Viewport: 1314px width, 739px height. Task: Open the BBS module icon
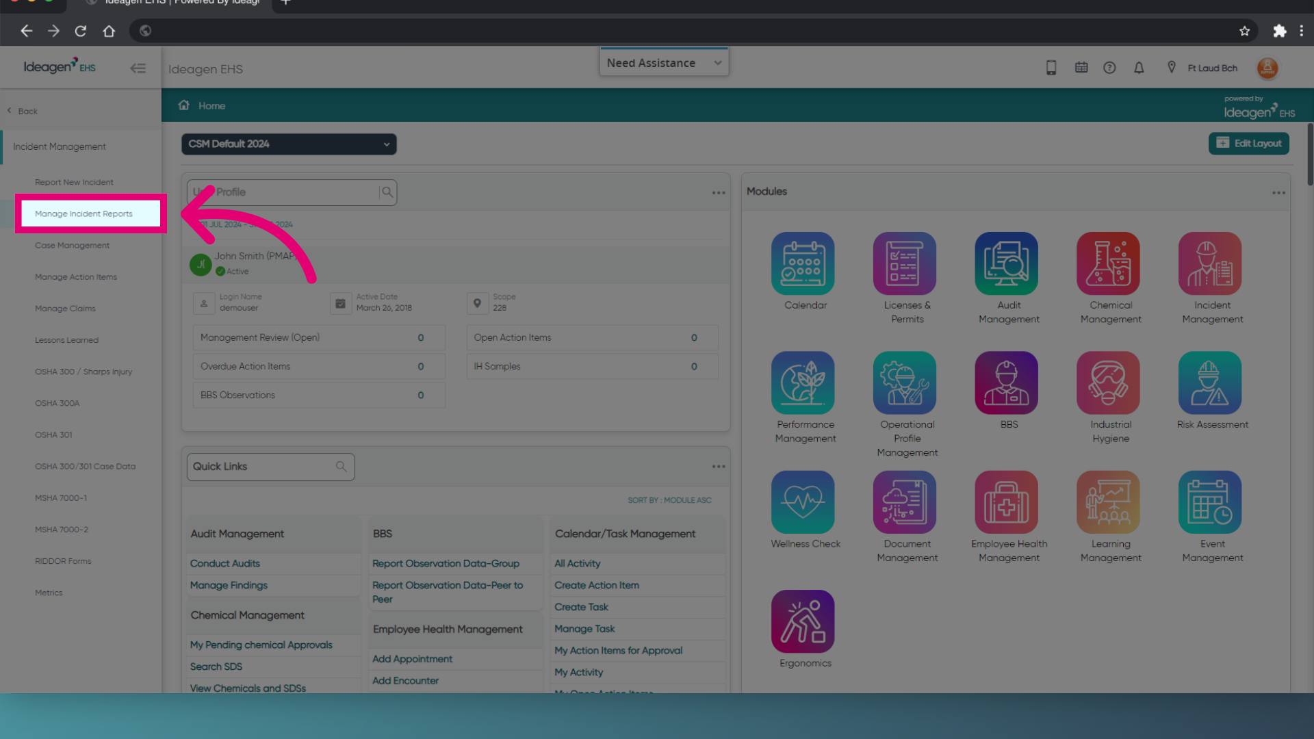(1007, 383)
